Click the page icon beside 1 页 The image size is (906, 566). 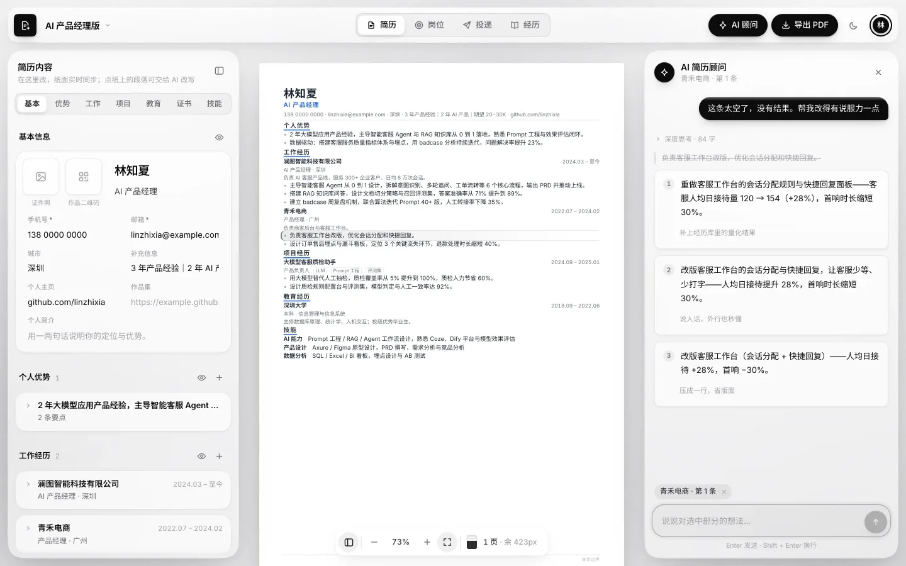(472, 542)
